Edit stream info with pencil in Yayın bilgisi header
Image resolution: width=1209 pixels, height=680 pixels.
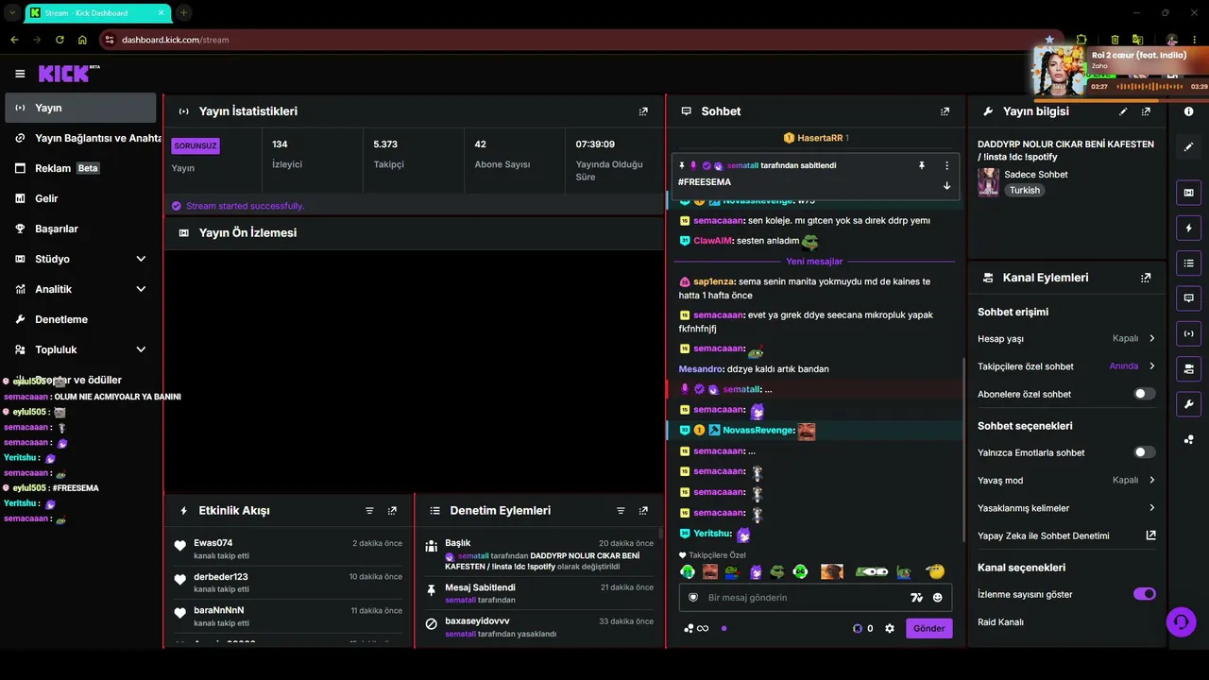point(1123,111)
